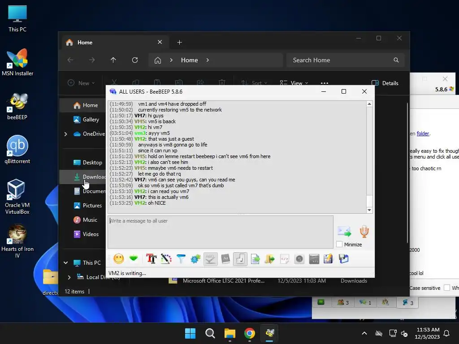Image resolution: width=459 pixels, height=344 pixels.
Task: Click the send folder icon in BeeBEEP toolbar
Action: (269, 259)
